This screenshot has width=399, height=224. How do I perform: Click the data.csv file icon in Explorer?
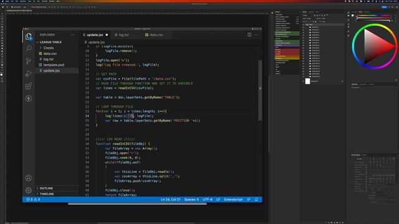[x=40, y=54]
